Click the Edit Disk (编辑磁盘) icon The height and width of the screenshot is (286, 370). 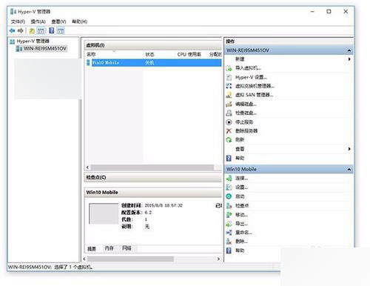tap(229, 104)
